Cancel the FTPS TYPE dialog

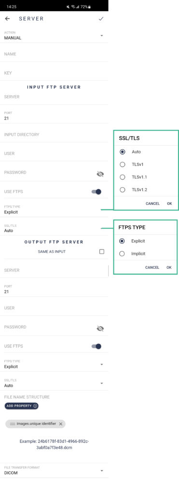pyautogui.click(x=152, y=267)
